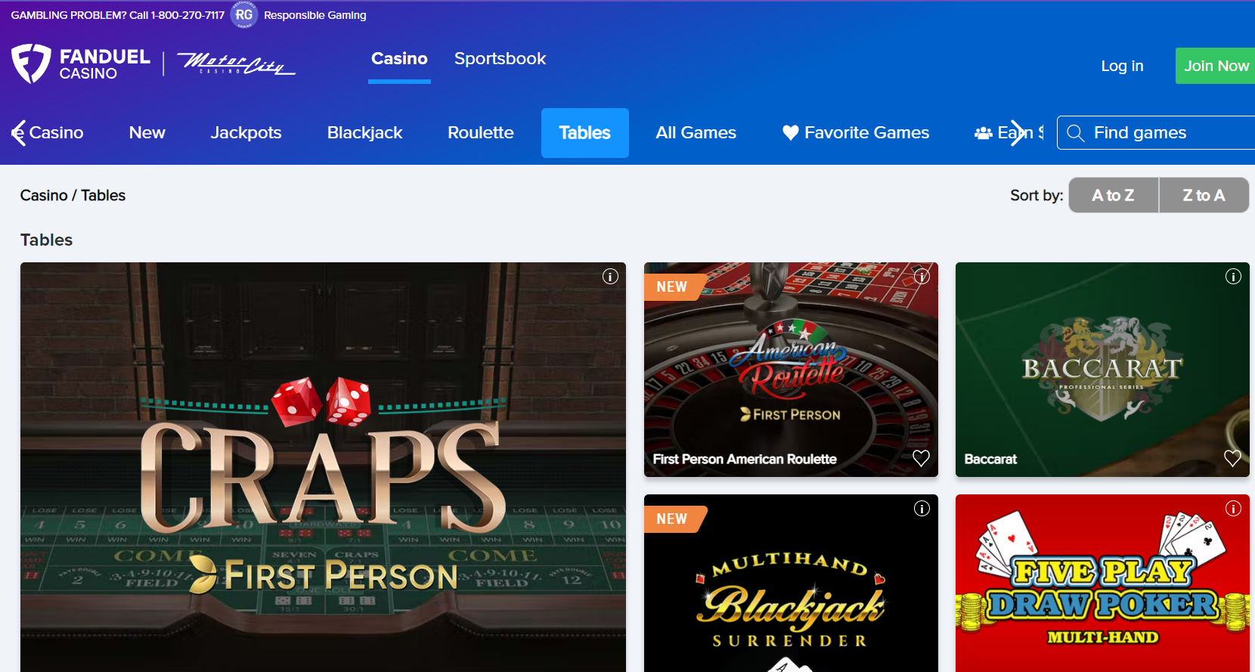The height and width of the screenshot is (672, 1255).
Task: Open info icon on First Person American Roulette
Action: tap(922, 277)
